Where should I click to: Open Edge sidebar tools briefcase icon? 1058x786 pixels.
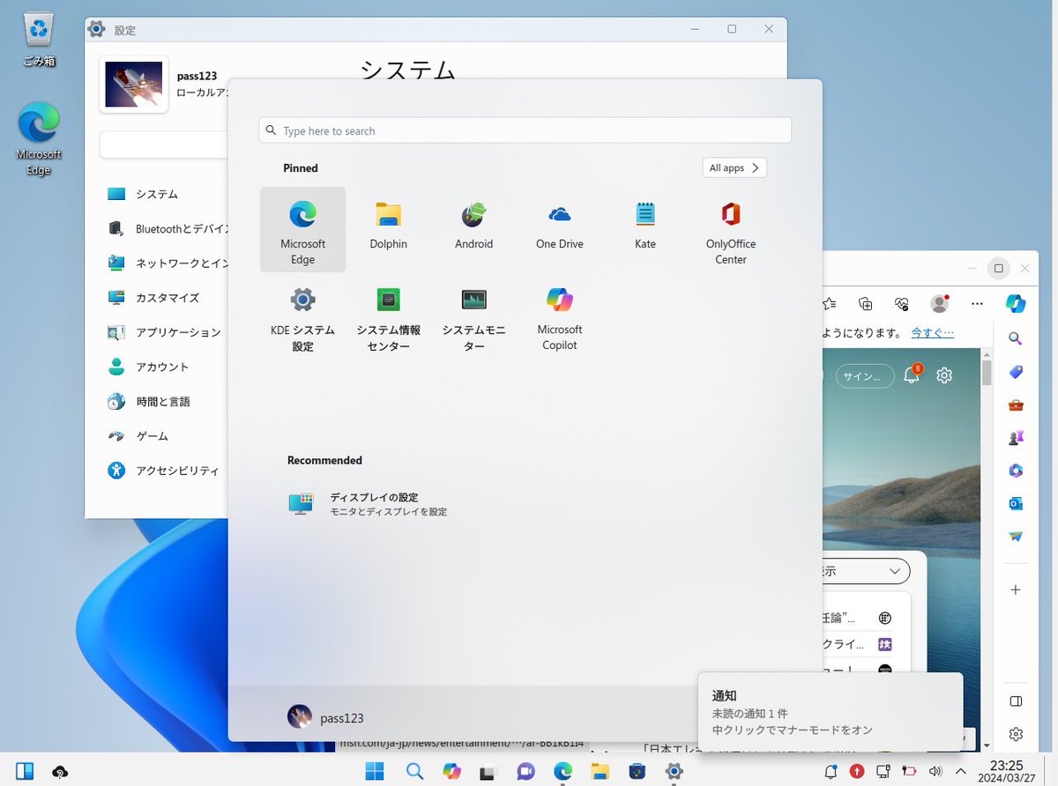pos(1016,404)
